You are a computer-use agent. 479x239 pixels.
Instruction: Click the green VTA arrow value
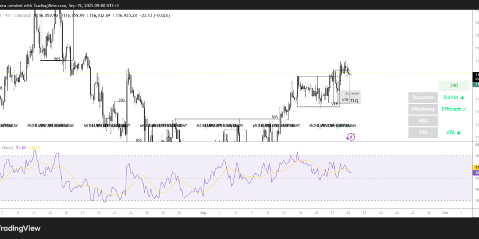[454, 133]
